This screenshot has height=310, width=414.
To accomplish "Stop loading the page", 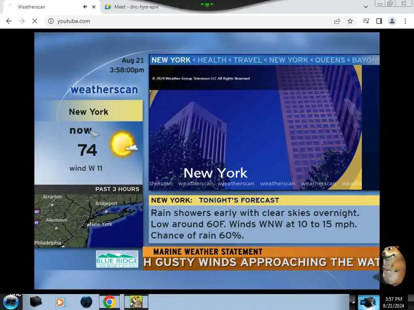I will (x=35, y=21).
